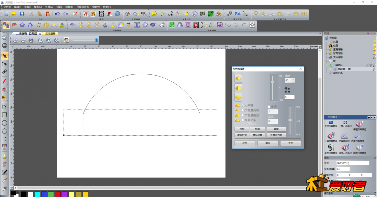Expand the 位图 tree node

327,46
